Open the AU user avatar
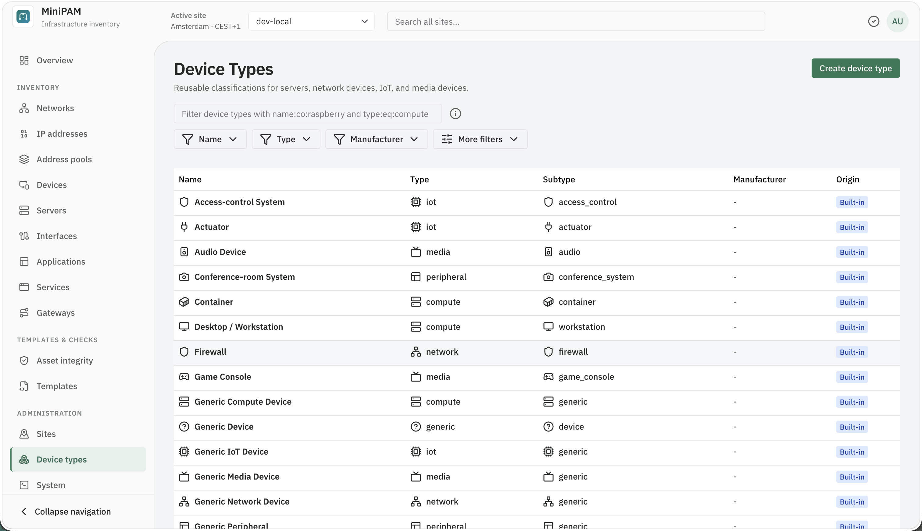Viewport: 922px width, 531px height. (x=897, y=22)
